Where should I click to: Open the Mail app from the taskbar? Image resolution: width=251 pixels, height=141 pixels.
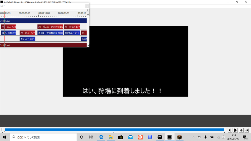click(130, 137)
